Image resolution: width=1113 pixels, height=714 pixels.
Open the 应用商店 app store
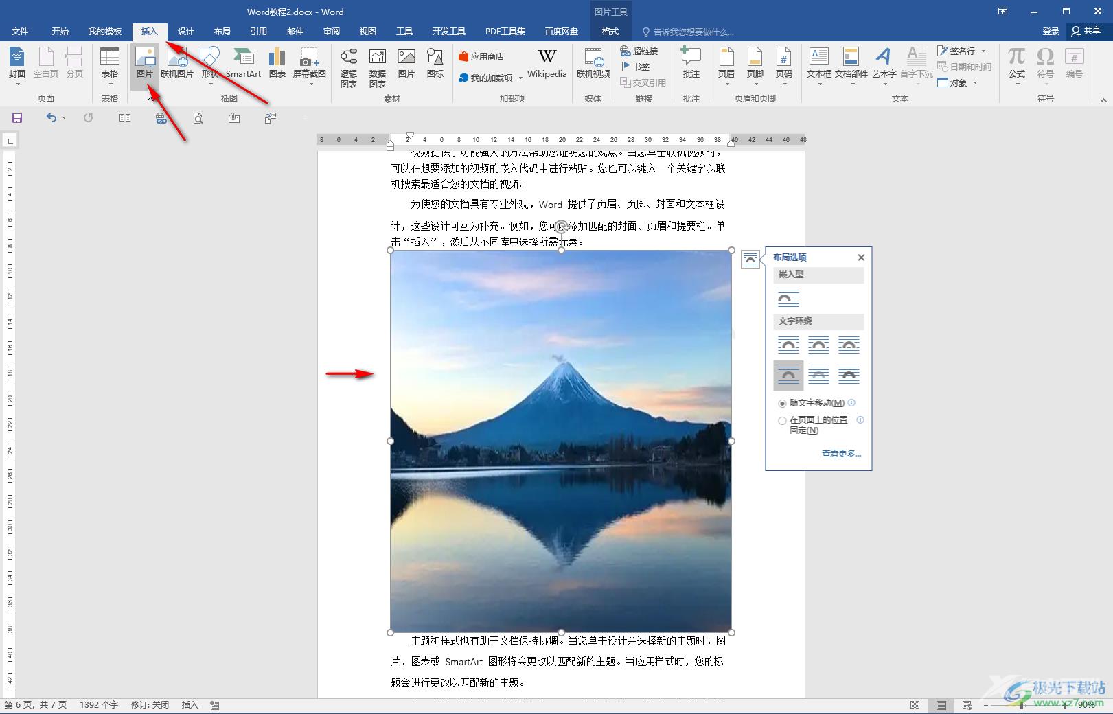tap(481, 56)
